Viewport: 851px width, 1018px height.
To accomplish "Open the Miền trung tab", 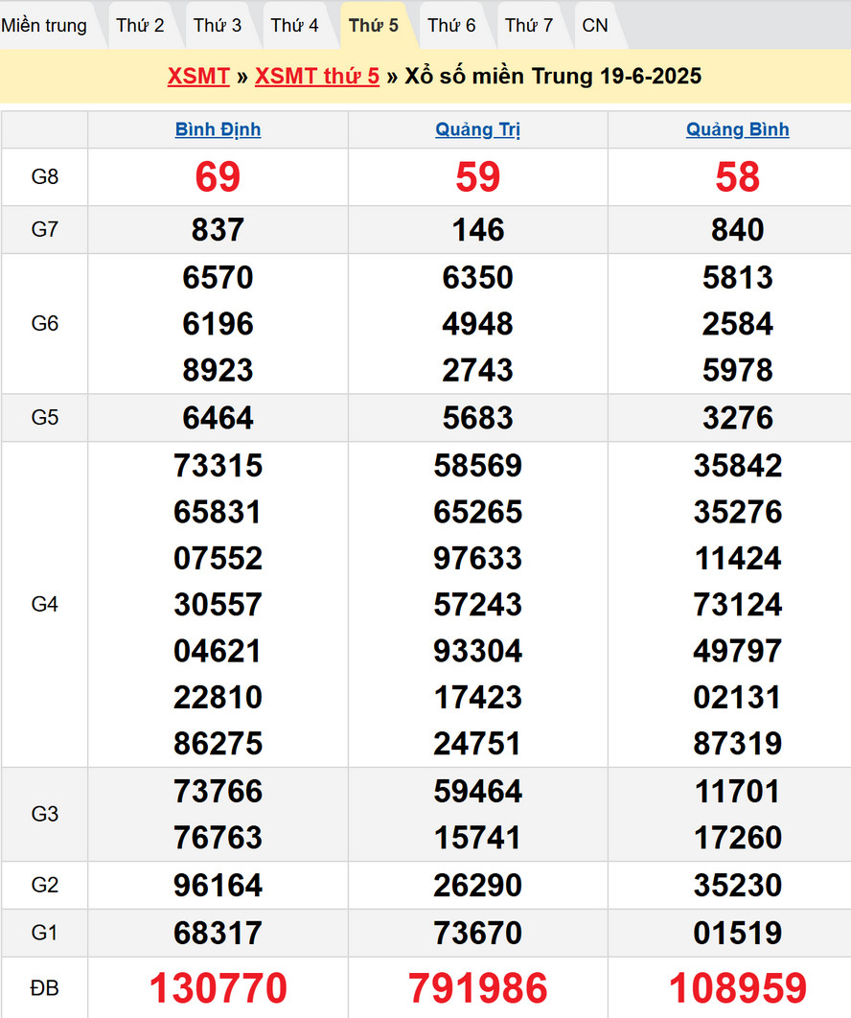I will pos(44,26).
